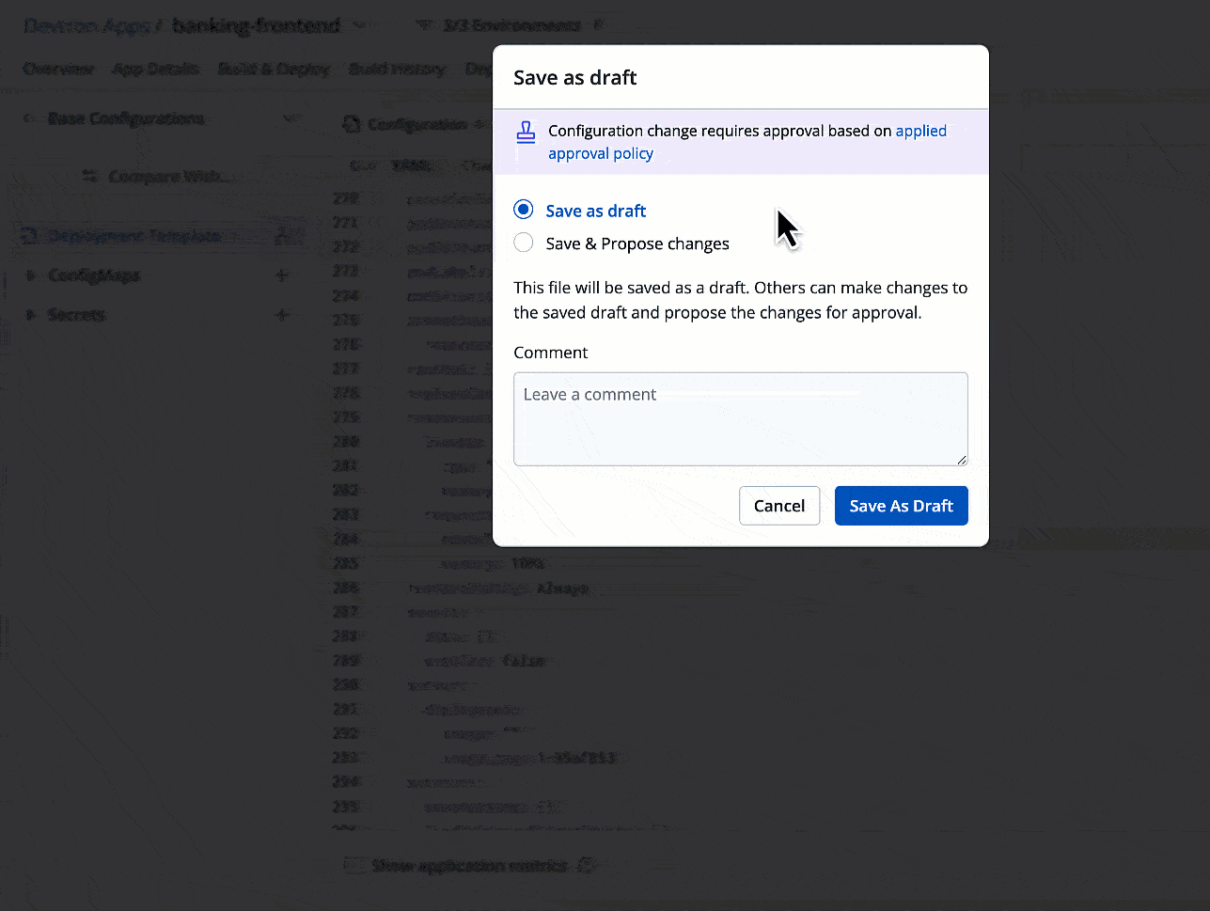
Task: Click the Compare With swap icon
Action: [90, 176]
